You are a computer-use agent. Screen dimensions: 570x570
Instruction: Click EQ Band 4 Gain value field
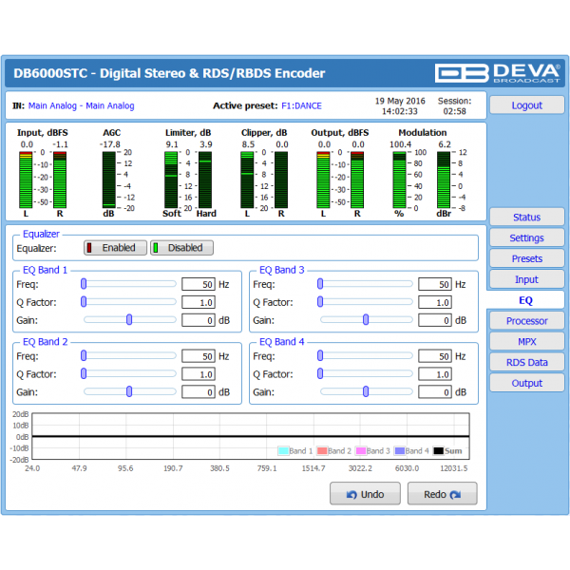pos(435,392)
